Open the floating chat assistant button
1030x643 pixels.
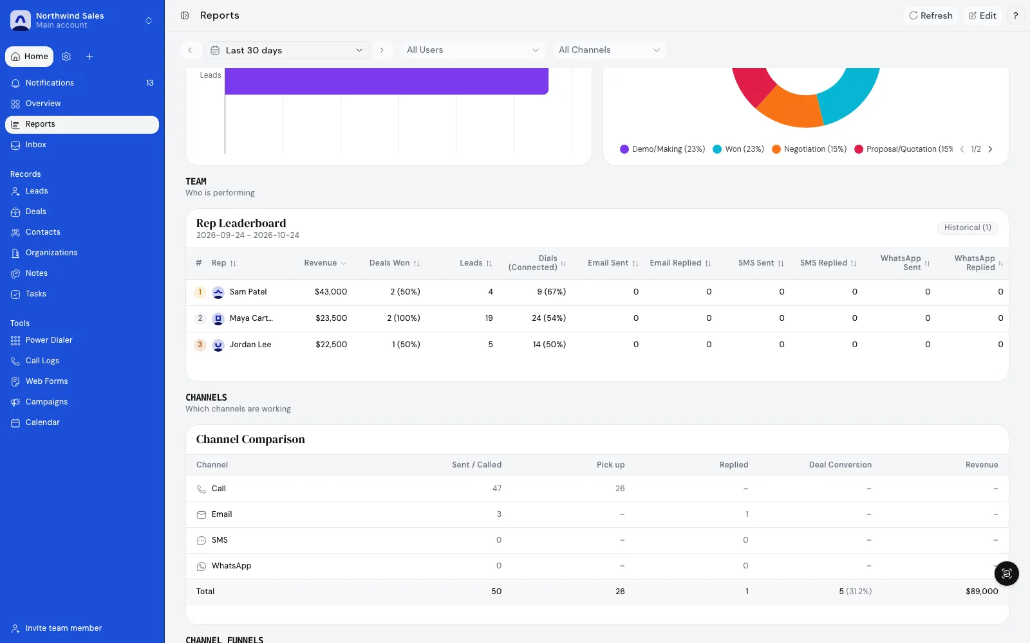pyautogui.click(x=1007, y=574)
